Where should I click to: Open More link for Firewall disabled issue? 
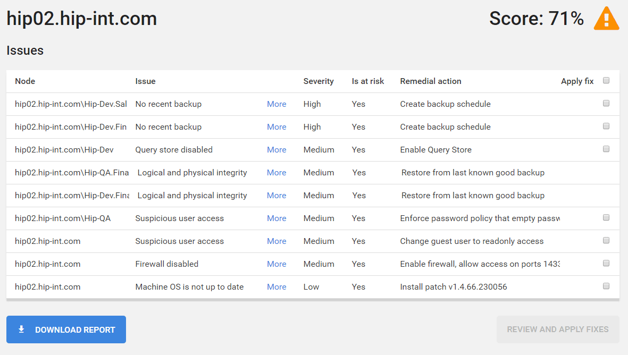[x=277, y=264]
